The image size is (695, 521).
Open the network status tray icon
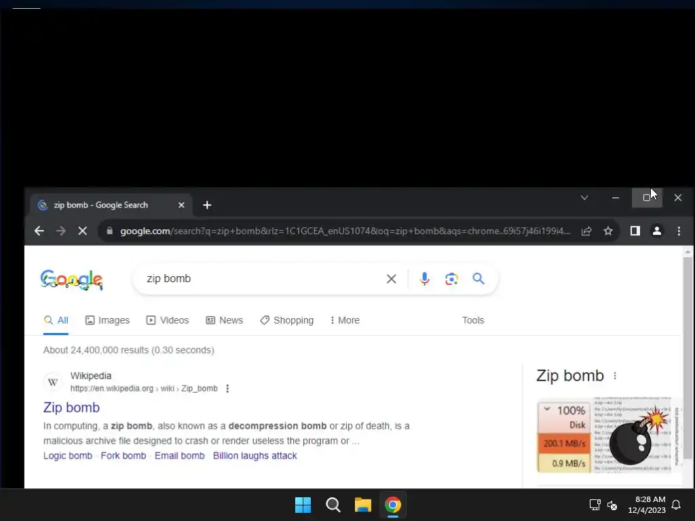(595, 505)
